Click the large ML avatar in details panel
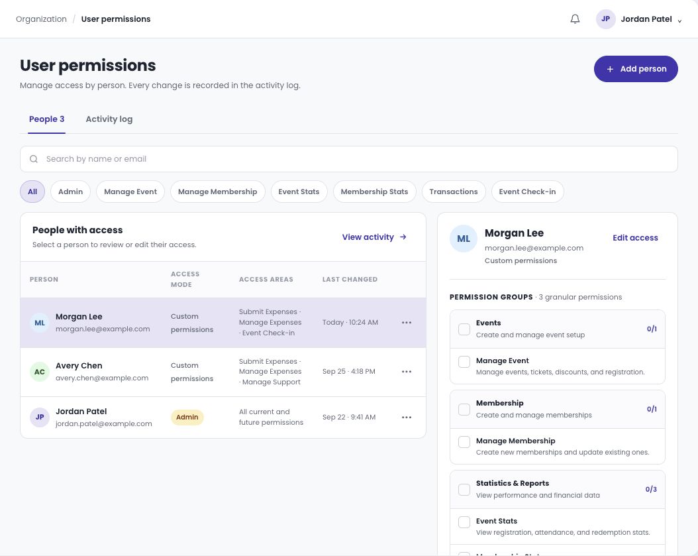The height and width of the screenshot is (556, 698). (x=464, y=239)
